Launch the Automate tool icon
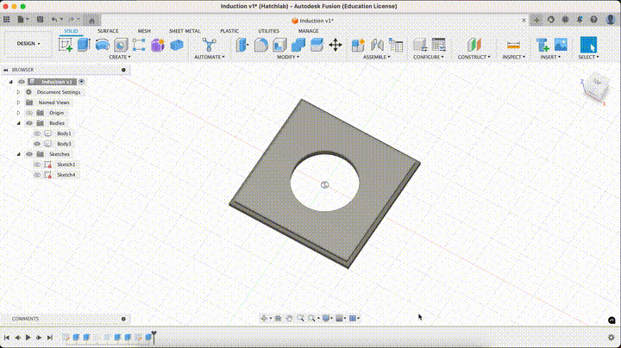The width and height of the screenshot is (621, 348). (209, 45)
